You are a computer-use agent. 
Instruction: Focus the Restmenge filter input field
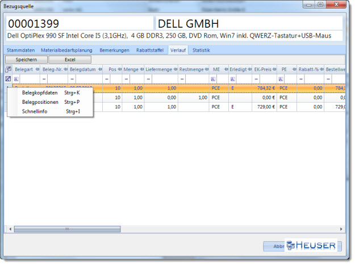click(x=197, y=79)
